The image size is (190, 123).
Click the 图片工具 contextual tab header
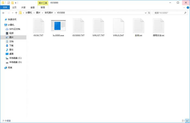click(x=43, y=3)
